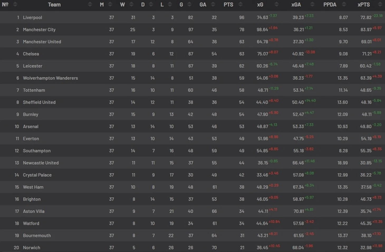Open the Norwich team link
Image resolution: width=385 pixels, height=252 pixels.
coord(32,248)
